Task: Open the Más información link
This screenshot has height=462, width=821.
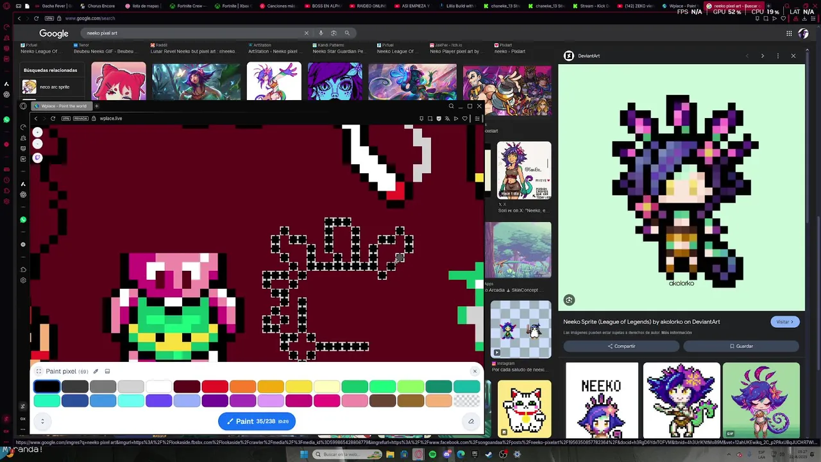Action: pos(676,332)
